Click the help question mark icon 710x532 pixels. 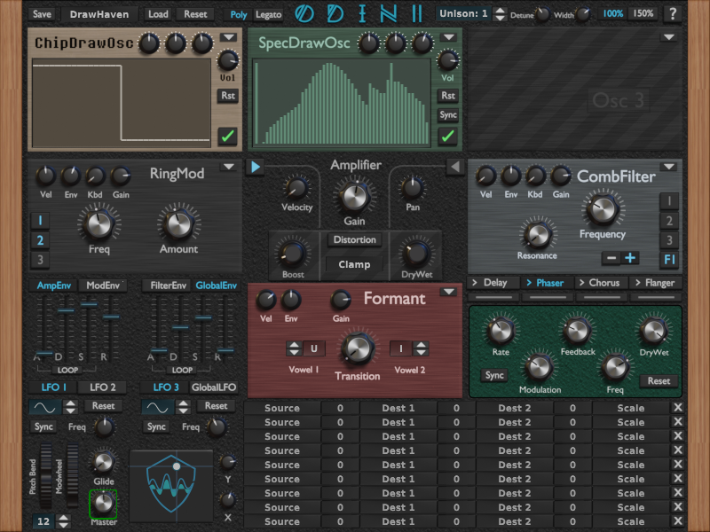click(673, 14)
